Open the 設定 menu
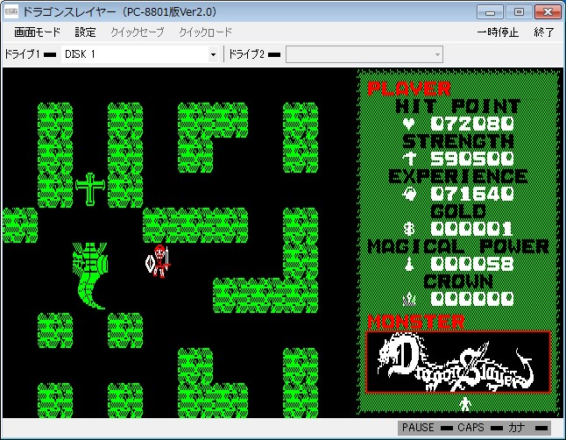566x440 pixels. coord(85,32)
